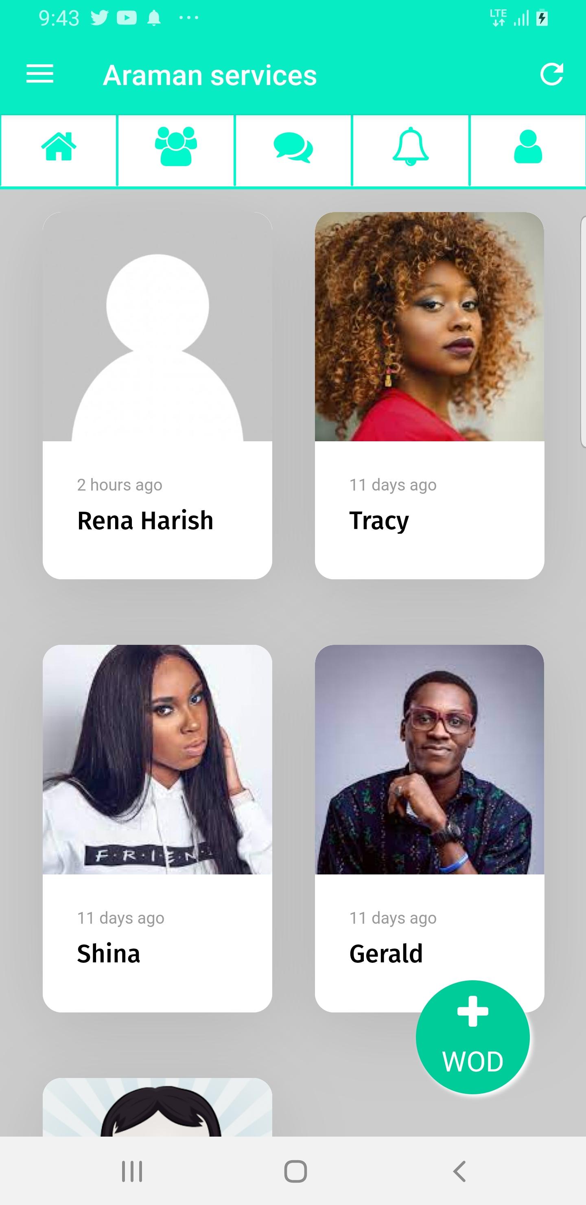This screenshot has height=1205, width=586.
Task: Open the partially visible cartoon avatar card
Action: (157, 1107)
